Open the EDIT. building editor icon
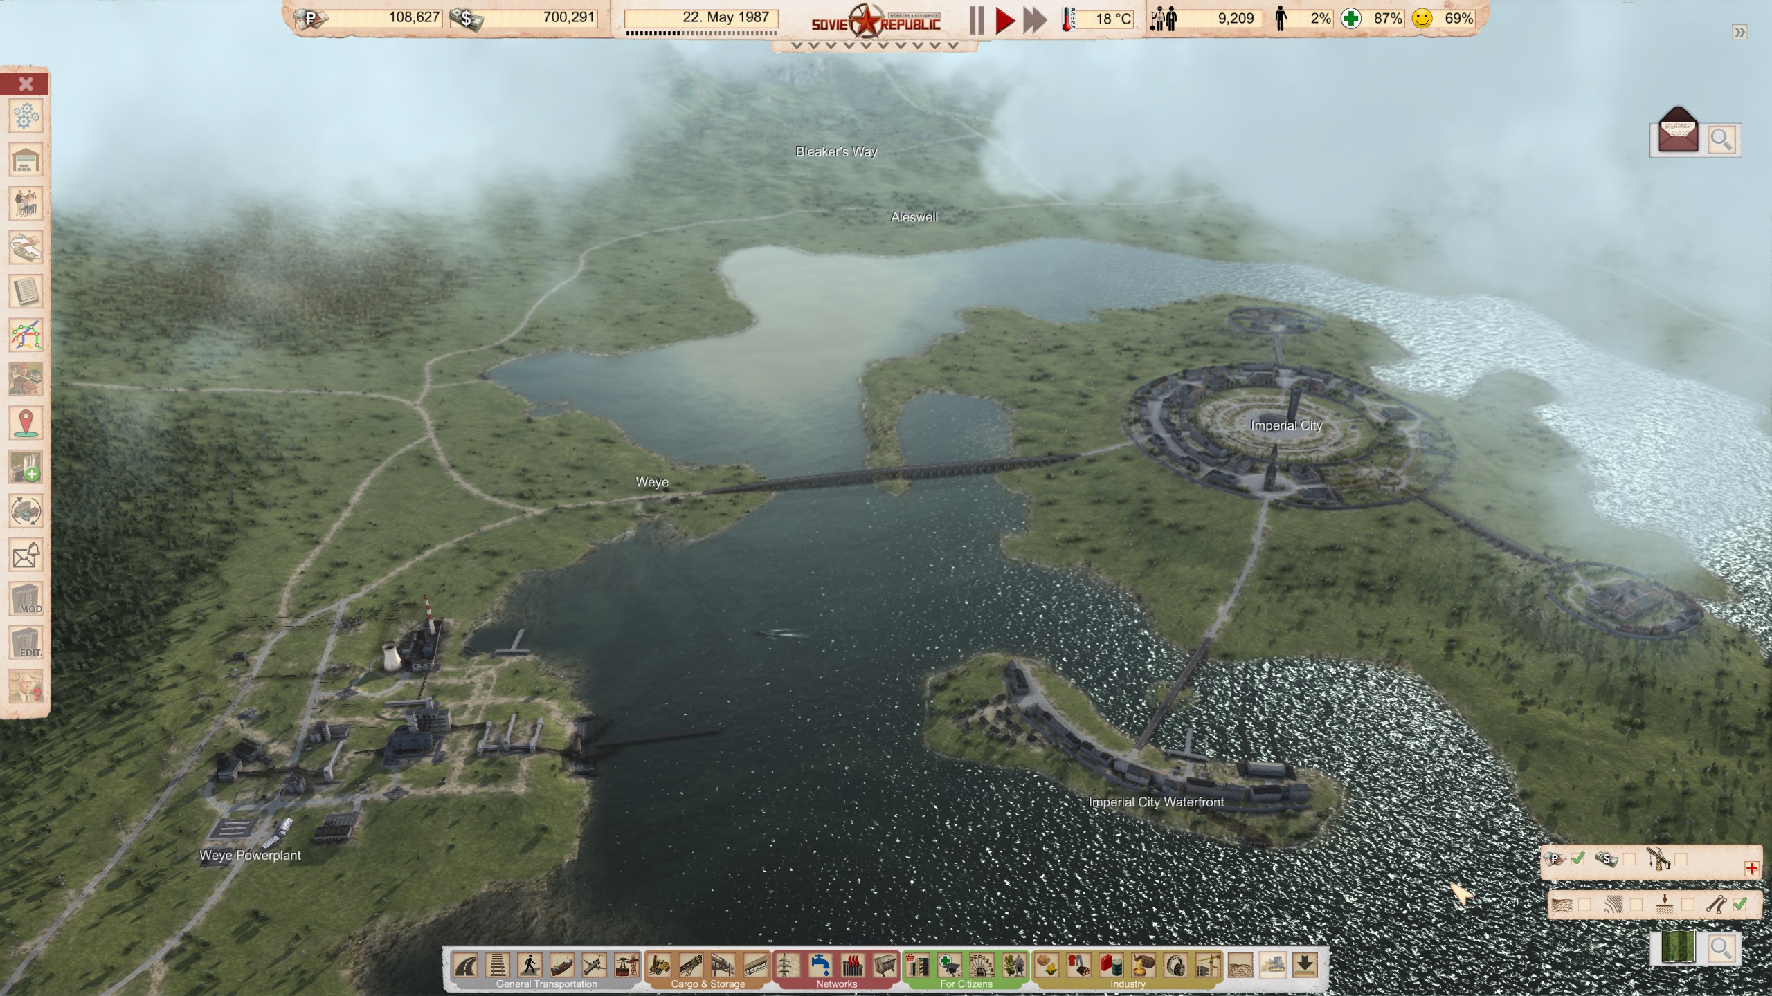Image resolution: width=1772 pixels, height=996 pixels. click(x=26, y=643)
